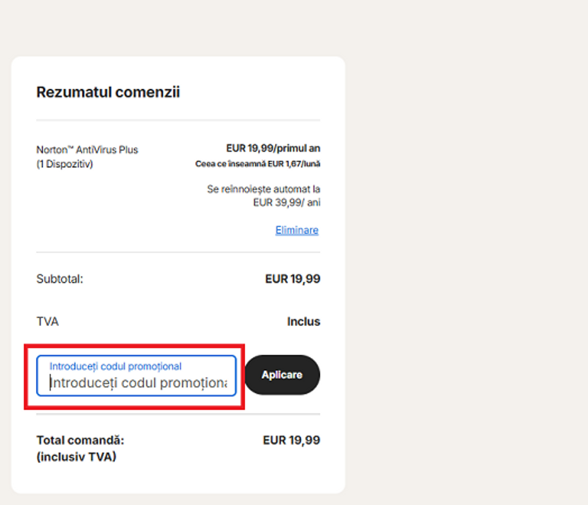Click the (inclusiv TVA) text
Viewport: 588px width, 505px height.
(x=76, y=457)
